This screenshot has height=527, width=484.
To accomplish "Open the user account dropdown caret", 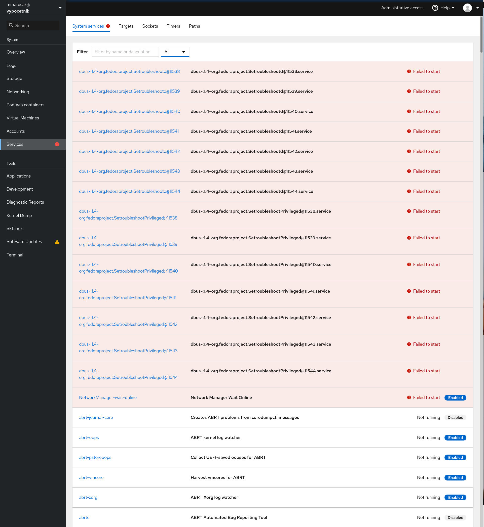I will tap(478, 8).
